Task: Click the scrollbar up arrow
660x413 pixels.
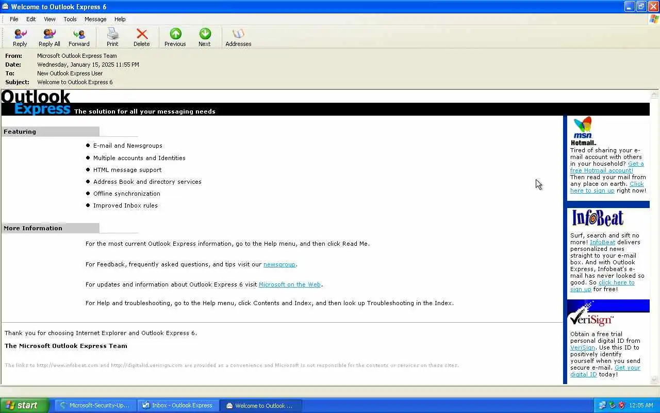Action: (x=654, y=94)
